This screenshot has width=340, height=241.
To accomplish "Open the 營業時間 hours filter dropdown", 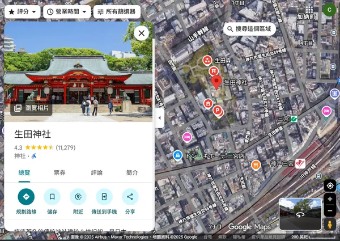I will [x=67, y=12].
